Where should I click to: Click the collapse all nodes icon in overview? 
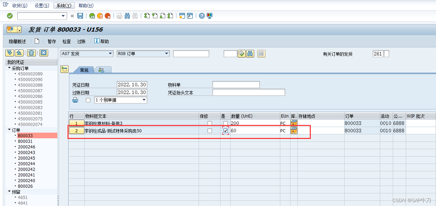point(19,53)
